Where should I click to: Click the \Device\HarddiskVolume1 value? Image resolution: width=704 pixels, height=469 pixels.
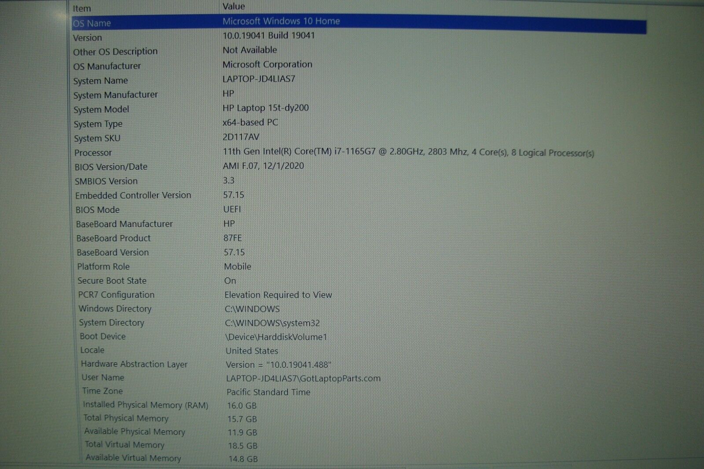276,337
